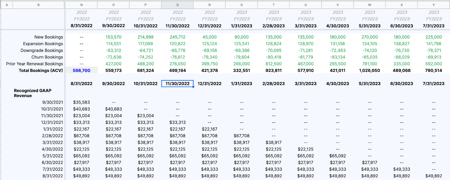
Task: Click column T header
Action: (x=274, y=5)
